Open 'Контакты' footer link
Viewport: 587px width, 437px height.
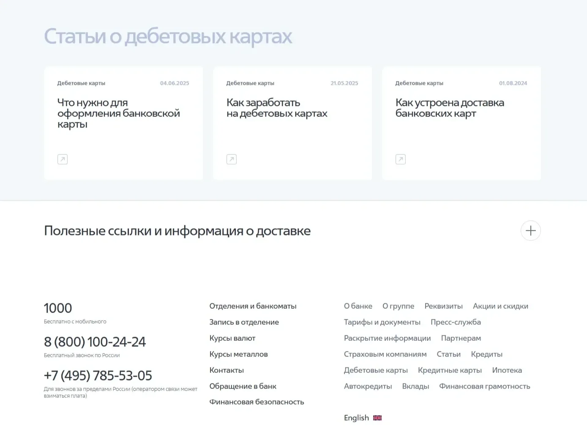coord(227,370)
